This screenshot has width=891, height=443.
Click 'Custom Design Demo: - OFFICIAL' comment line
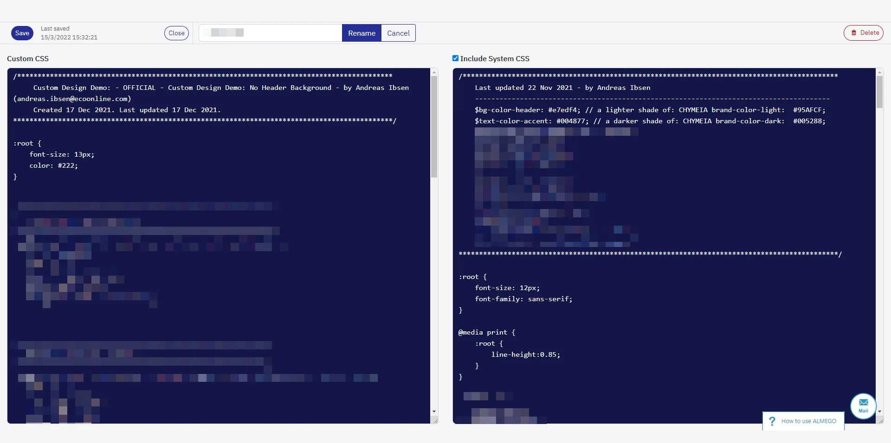221,88
